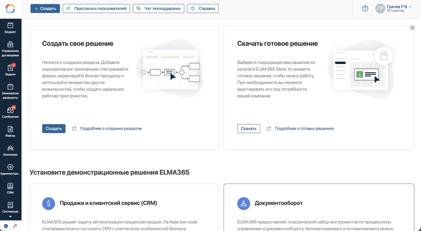Open the Бюджет section in sidebar
This screenshot has height=231, width=421.
click(x=10, y=28)
